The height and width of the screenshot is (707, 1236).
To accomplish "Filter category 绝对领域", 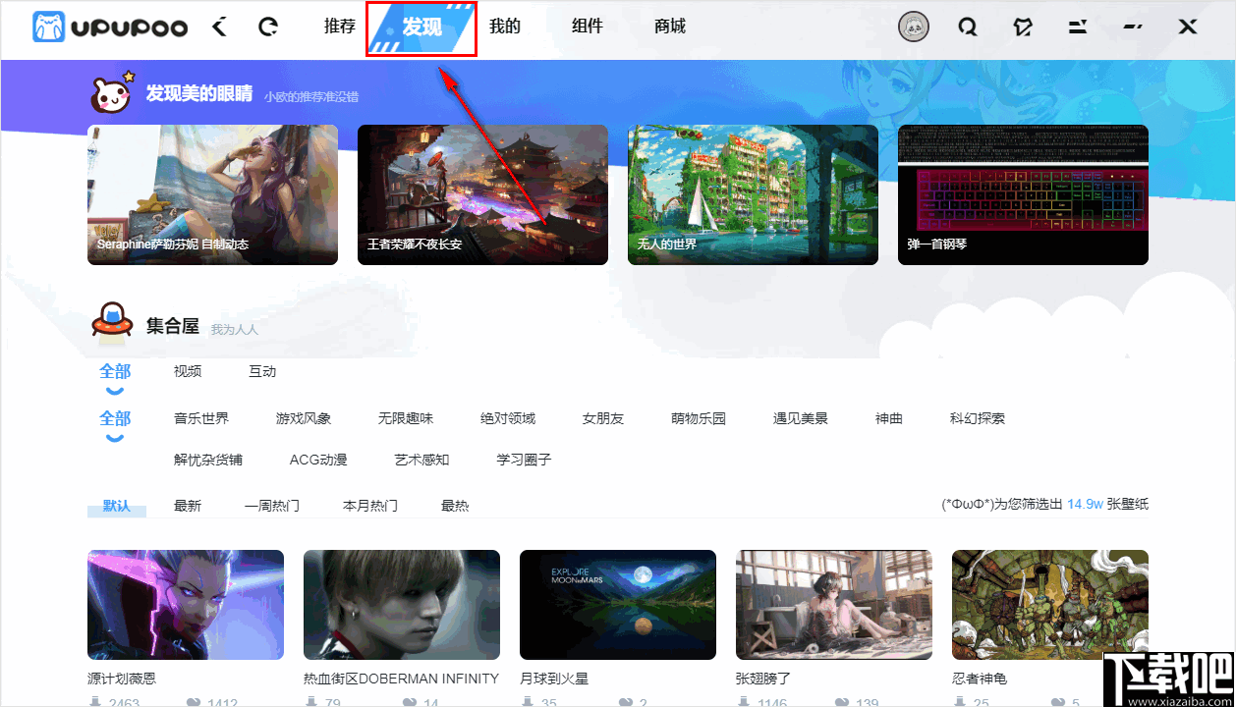I will (x=508, y=418).
